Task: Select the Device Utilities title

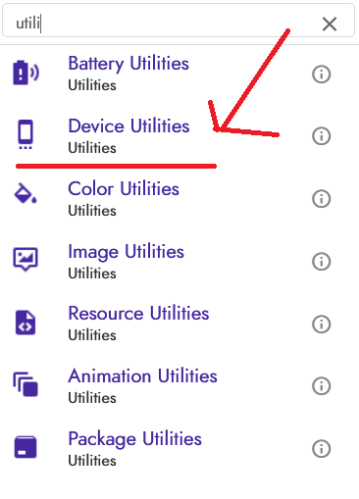Action: coord(128,126)
